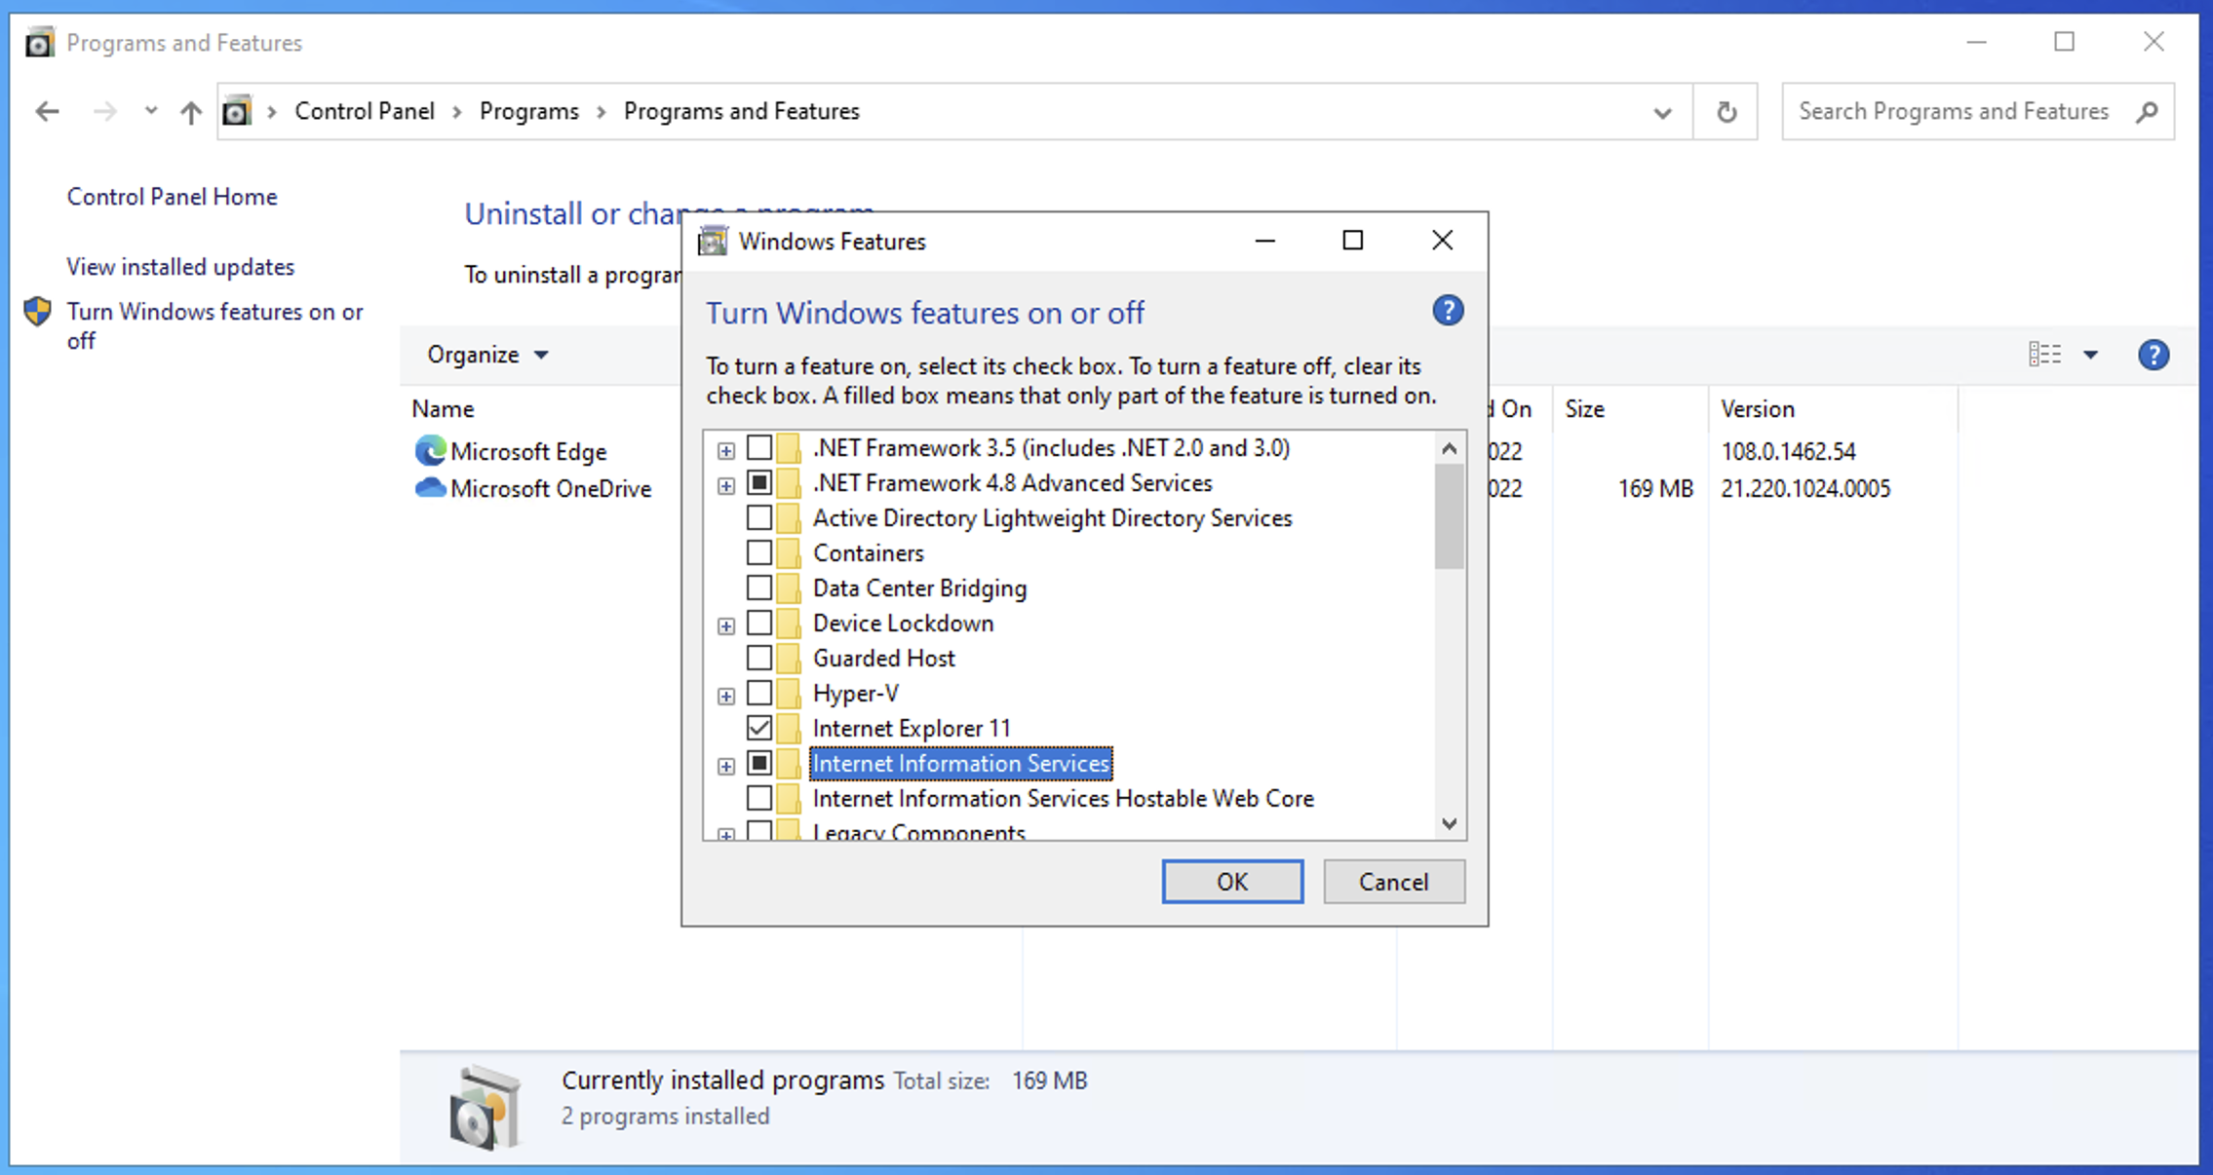Click the Back navigation arrow
Screen dimensions: 2213x1175
tap(47, 112)
